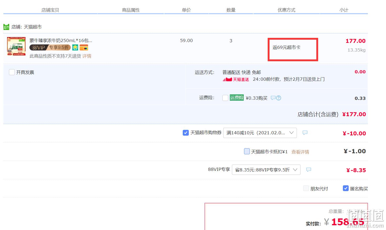386x230 pixels.
Task: Click the ¥-10.00 coupon discount amount
Action: pyautogui.click(x=354, y=134)
